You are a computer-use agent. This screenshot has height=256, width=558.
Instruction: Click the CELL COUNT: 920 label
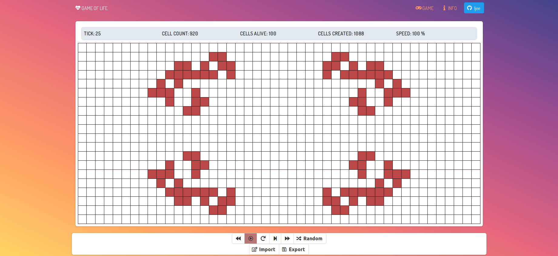[180, 34]
